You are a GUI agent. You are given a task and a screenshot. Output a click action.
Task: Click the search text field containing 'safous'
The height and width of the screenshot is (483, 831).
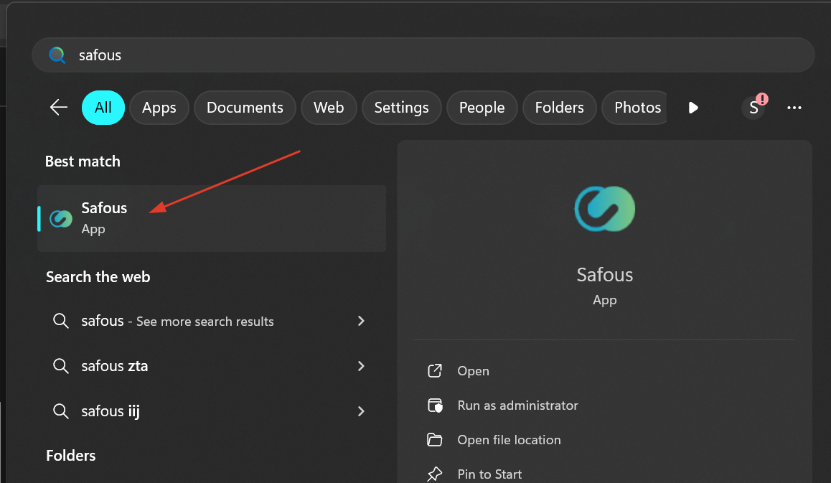(431, 55)
